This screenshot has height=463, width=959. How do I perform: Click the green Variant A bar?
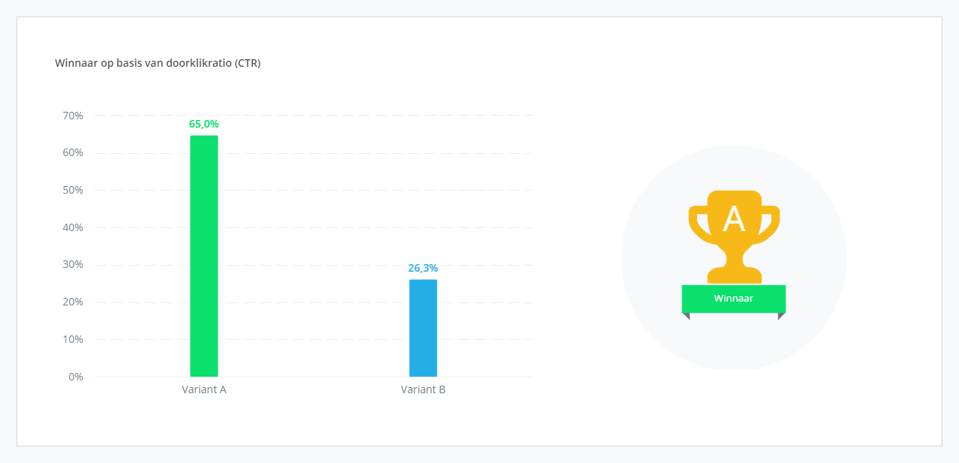[204, 256]
